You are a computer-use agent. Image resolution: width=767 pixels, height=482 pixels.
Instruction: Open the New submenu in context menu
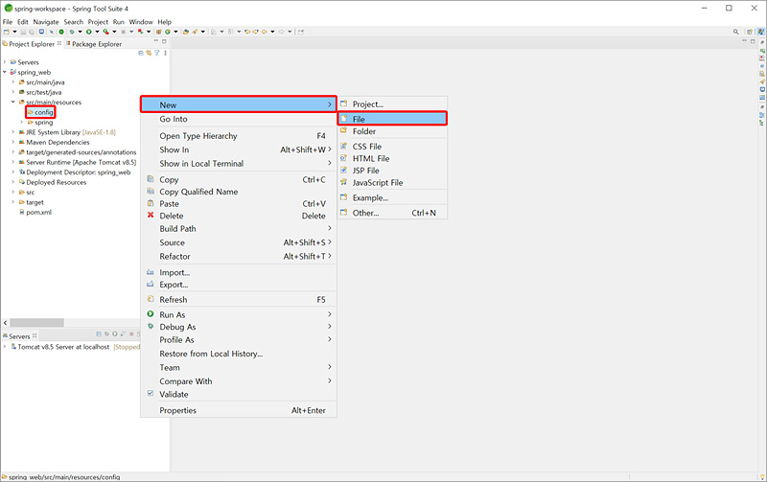point(239,104)
